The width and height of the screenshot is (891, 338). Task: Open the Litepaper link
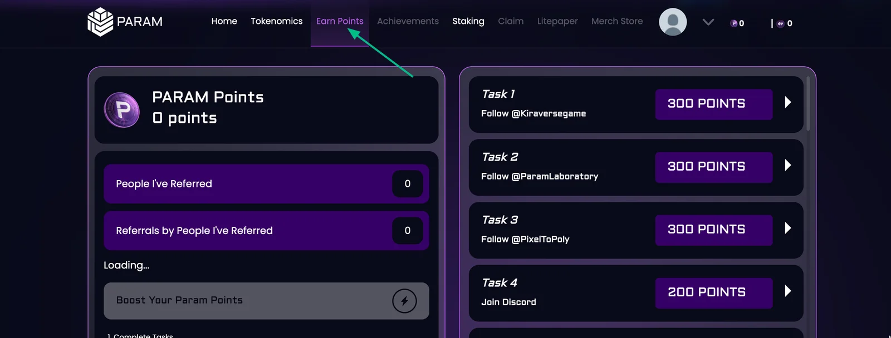click(557, 21)
